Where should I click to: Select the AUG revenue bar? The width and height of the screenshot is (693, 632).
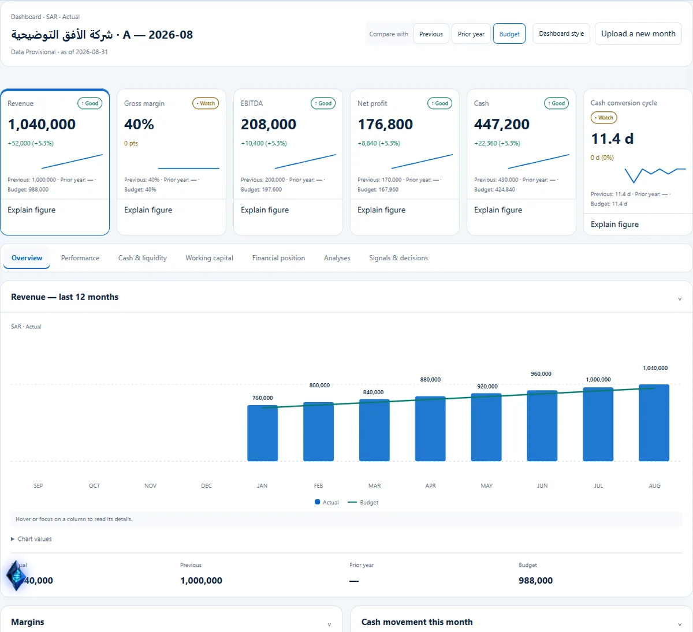point(654,422)
